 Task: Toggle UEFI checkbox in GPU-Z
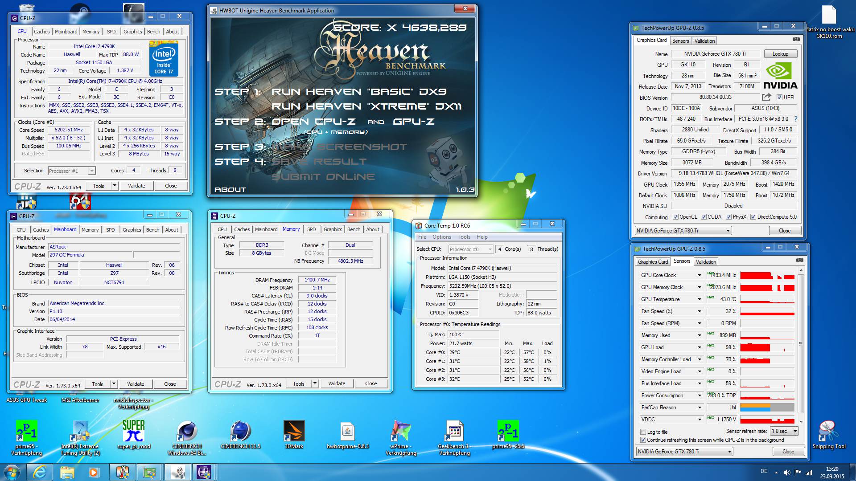pos(779,98)
